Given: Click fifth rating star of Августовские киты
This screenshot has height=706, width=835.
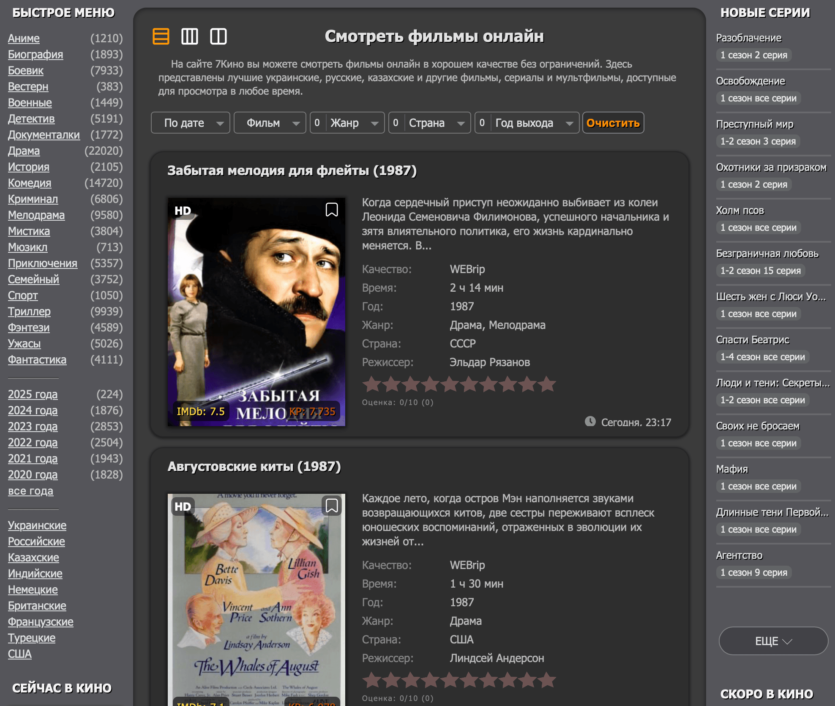Looking at the screenshot, I should point(450,680).
